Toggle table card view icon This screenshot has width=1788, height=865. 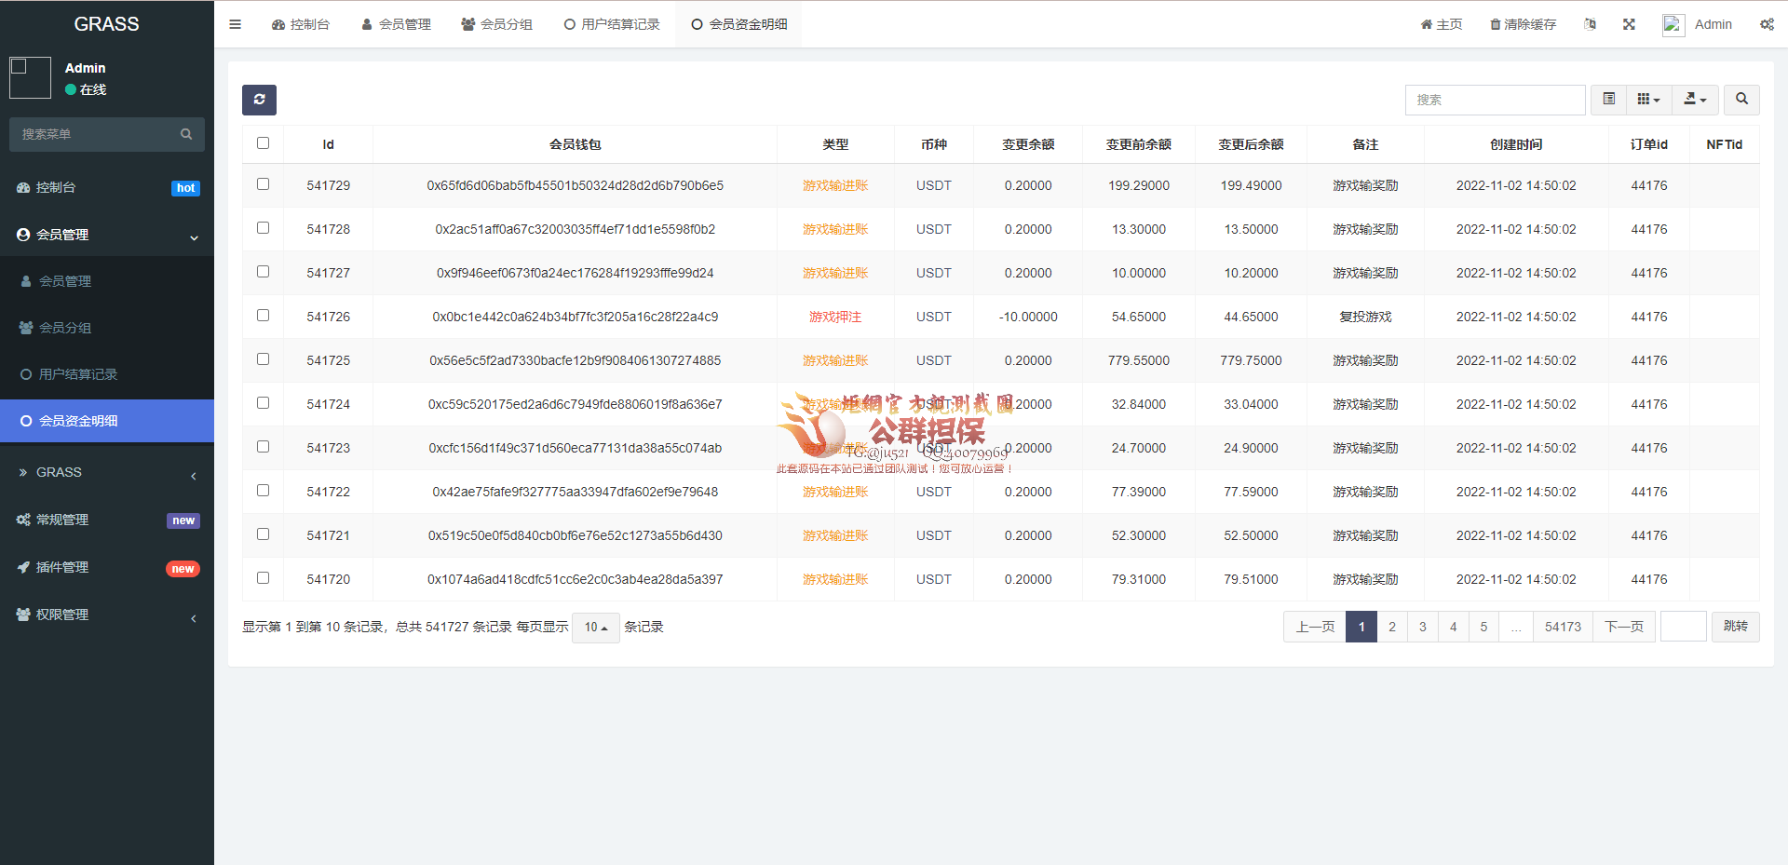pyautogui.click(x=1608, y=100)
